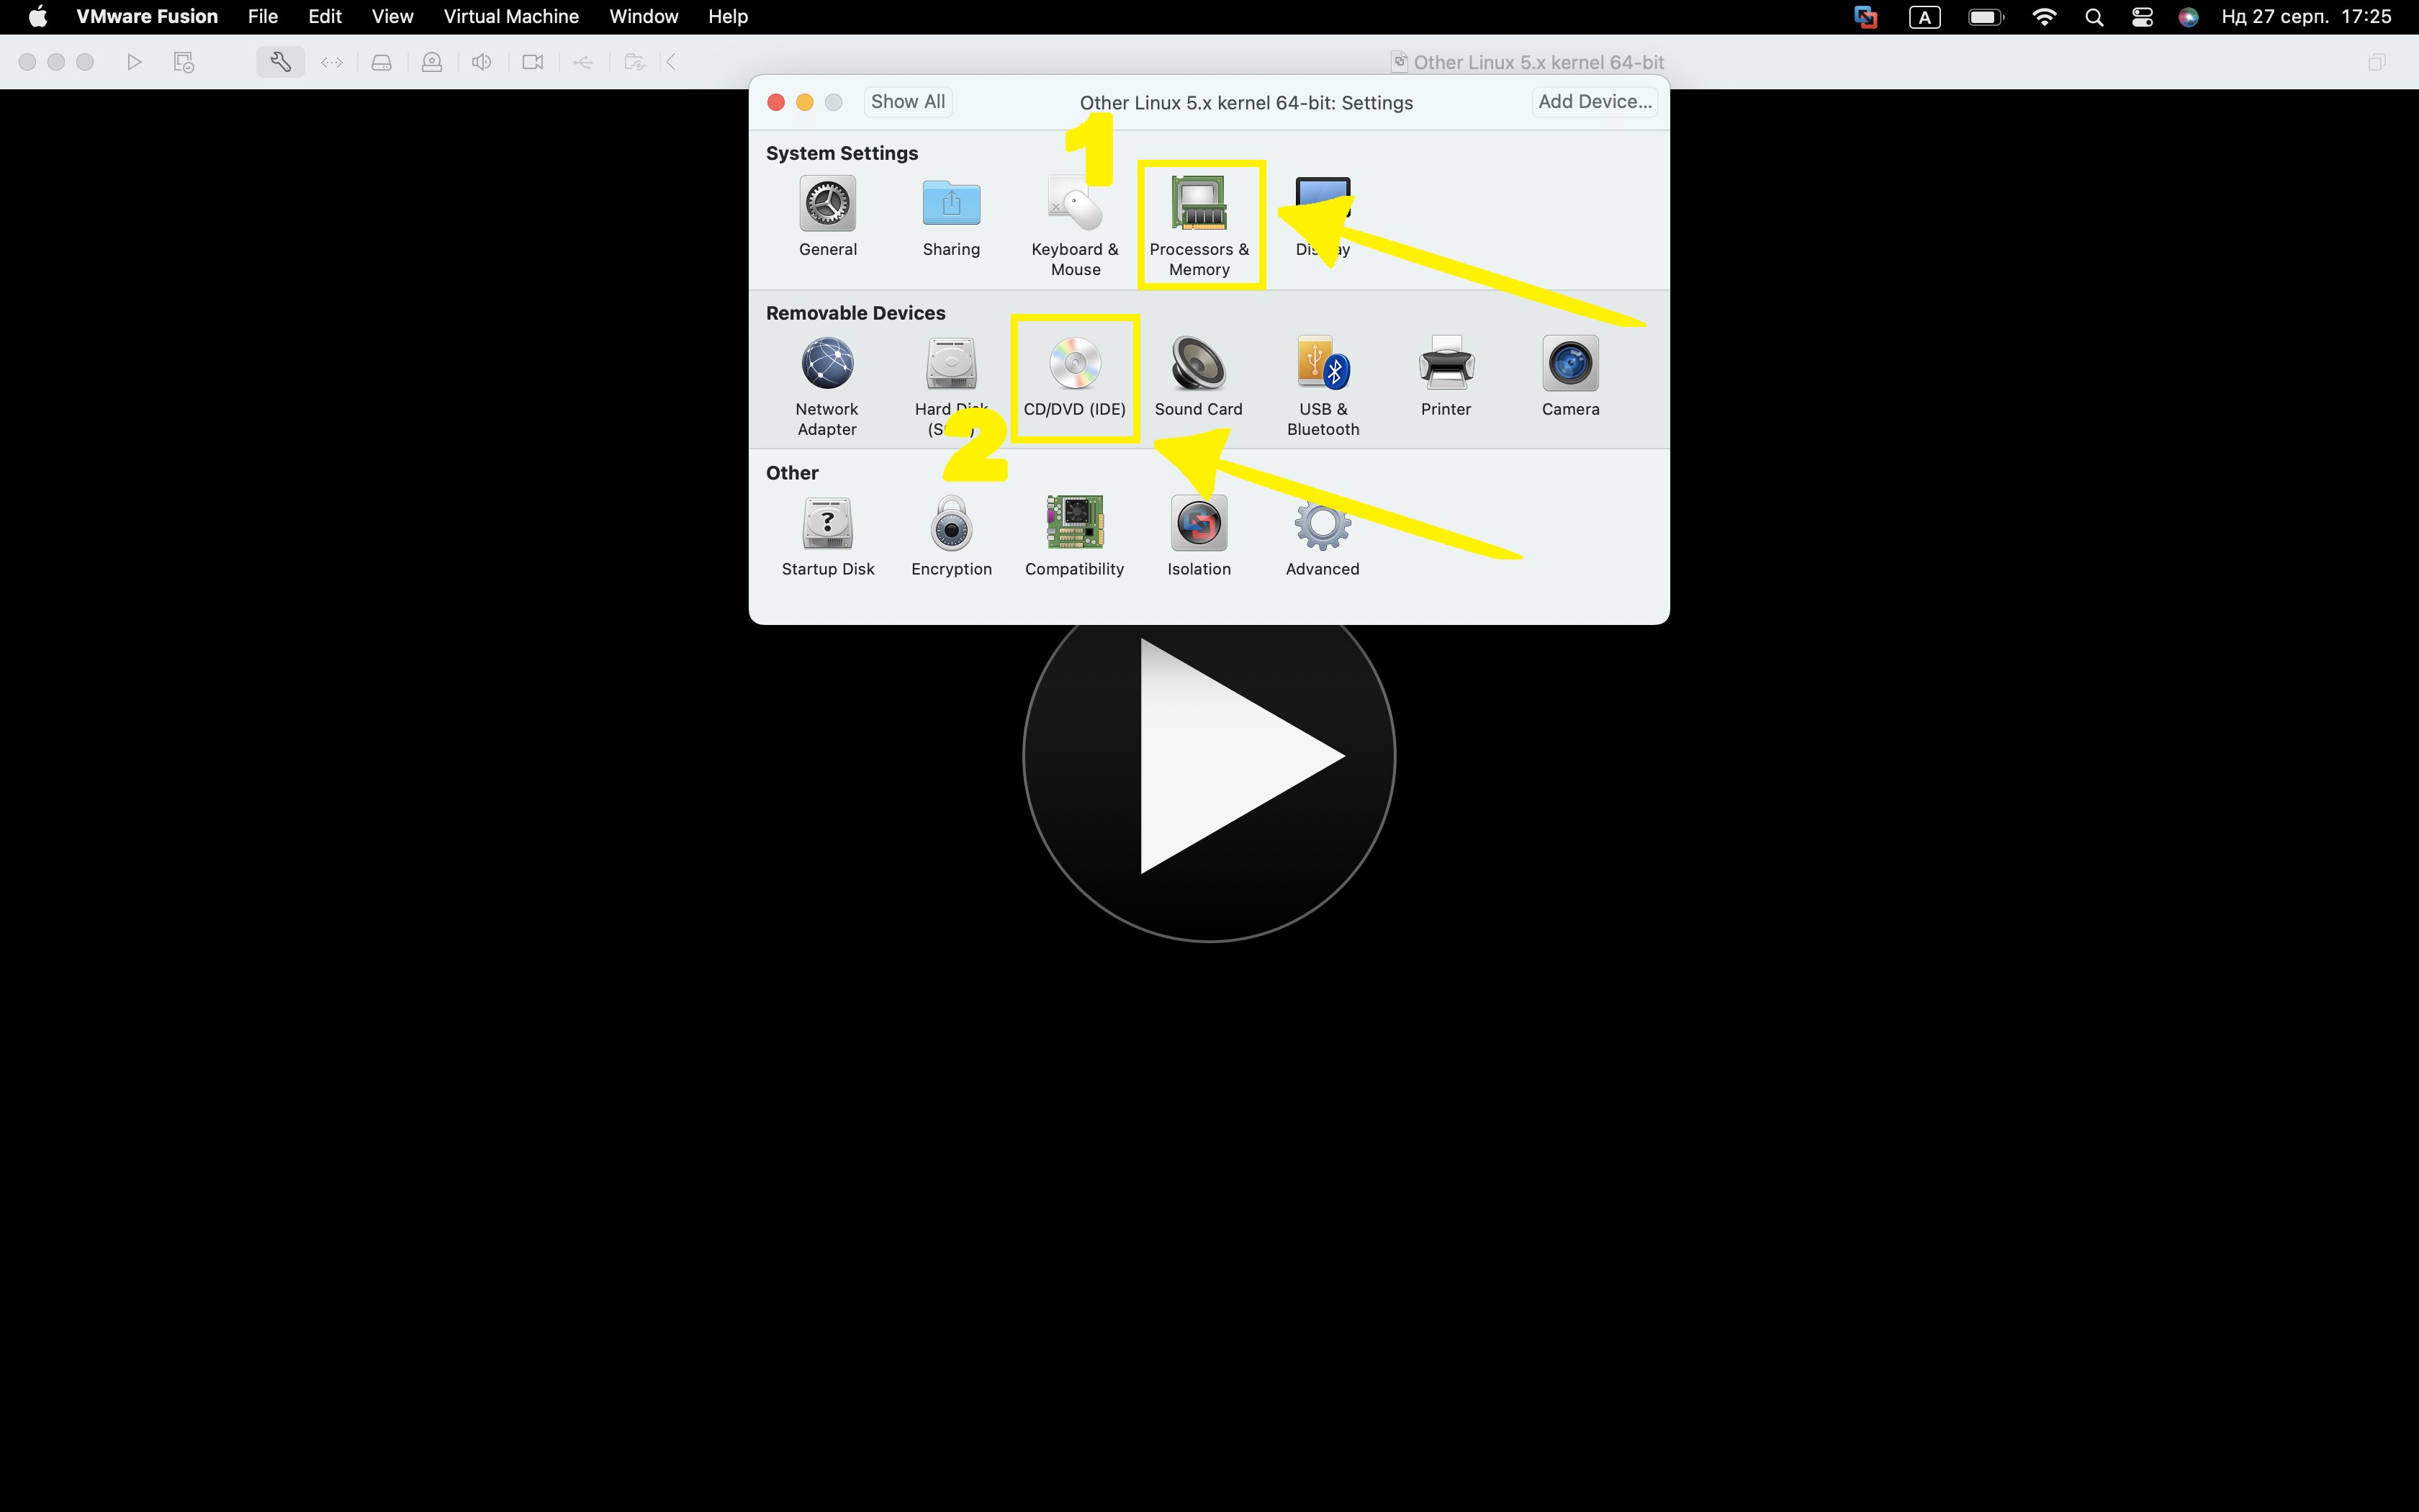Click the date and time in menu bar
This screenshot has width=2419, height=1512.
tap(2306, 16)
